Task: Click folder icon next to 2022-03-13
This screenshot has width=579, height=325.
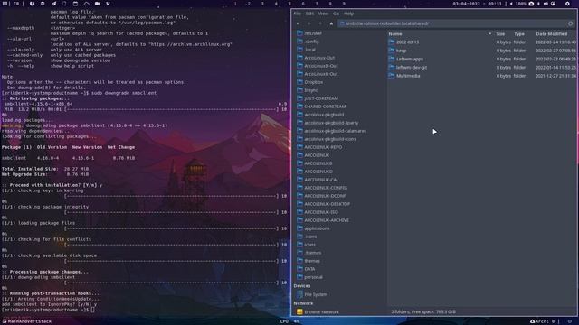Action: 392,42
